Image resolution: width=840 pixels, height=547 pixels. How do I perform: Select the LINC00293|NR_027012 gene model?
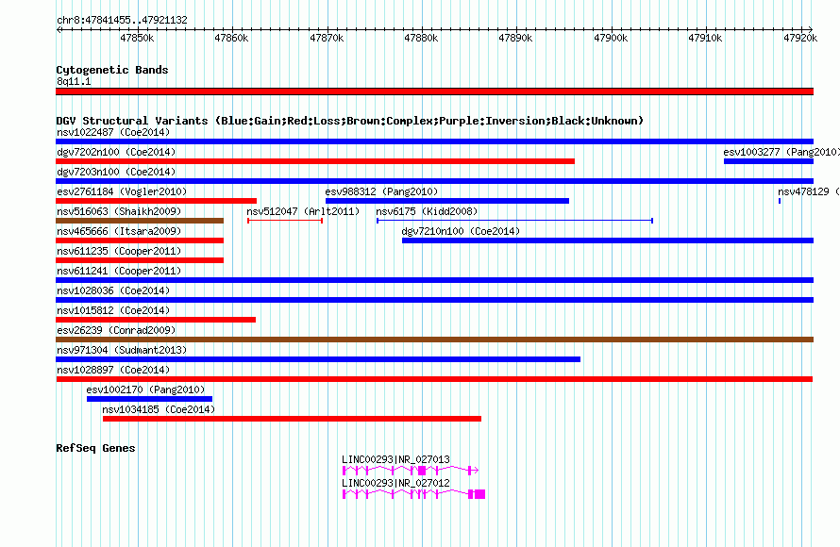(413, 494)
